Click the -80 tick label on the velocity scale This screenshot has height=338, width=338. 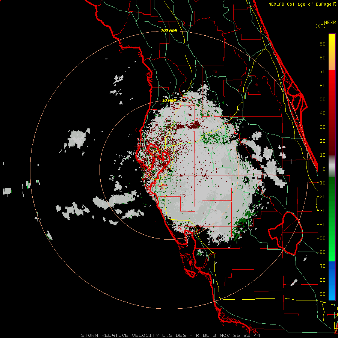(321, 280)
